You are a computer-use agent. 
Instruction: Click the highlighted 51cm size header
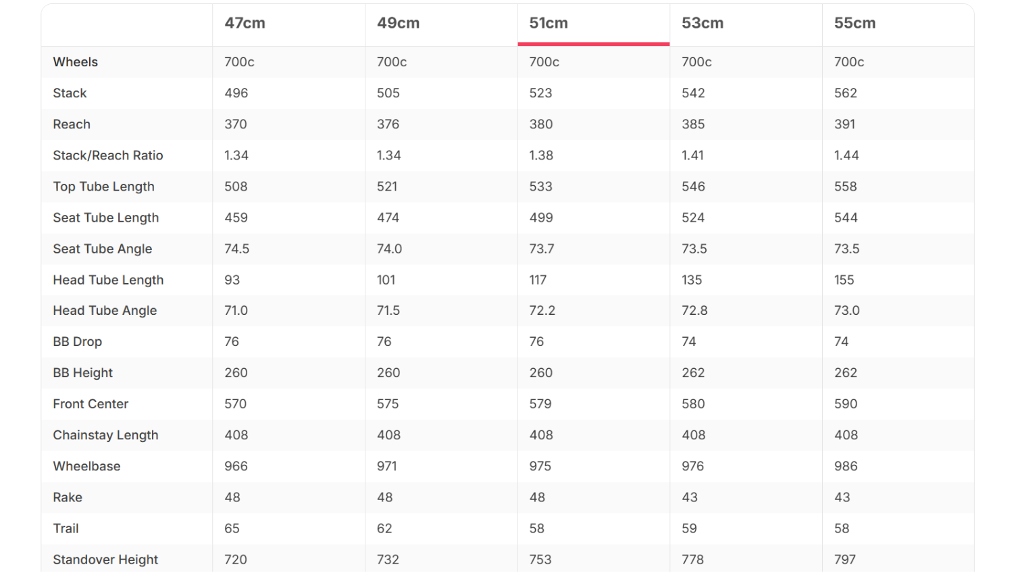click(549, 24)
